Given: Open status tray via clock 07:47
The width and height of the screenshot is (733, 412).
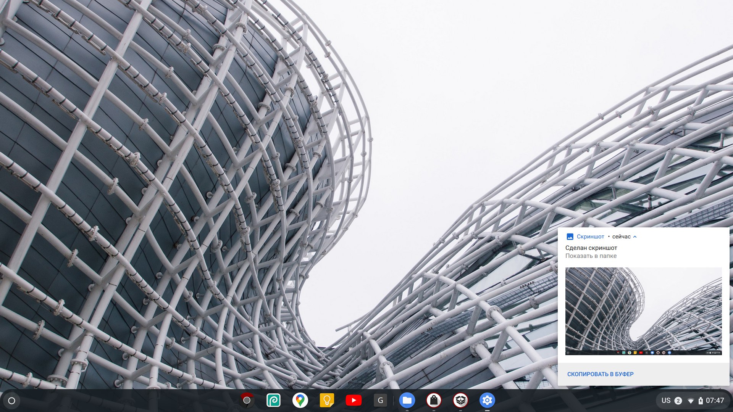Looking at the screenshot, I should coord(715,401).
